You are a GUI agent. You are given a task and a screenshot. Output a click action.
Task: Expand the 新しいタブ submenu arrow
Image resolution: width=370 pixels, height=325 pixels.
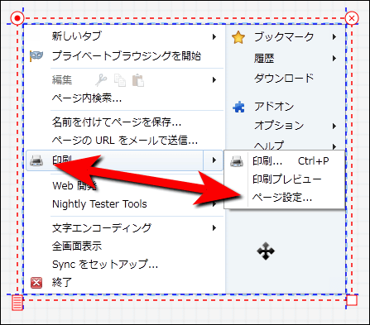coord(214,36)
